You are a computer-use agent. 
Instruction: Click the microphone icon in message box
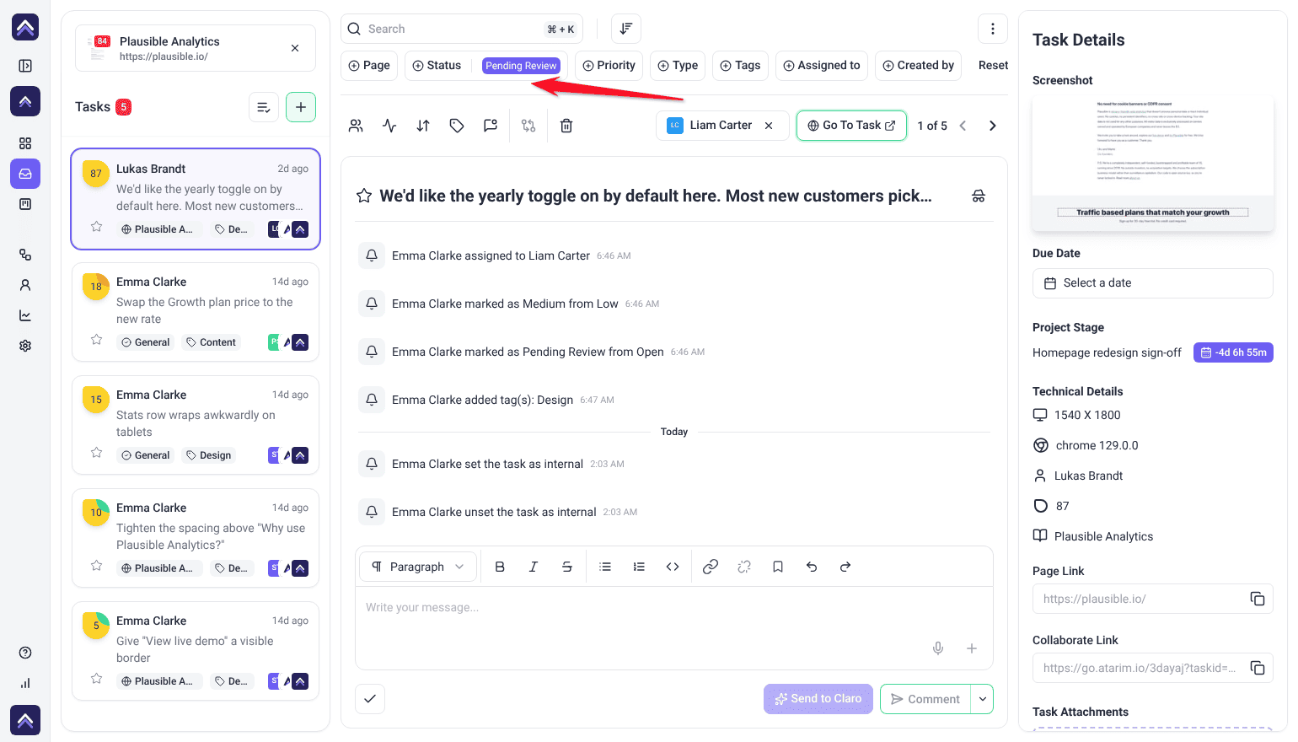(x=938, y=648)
